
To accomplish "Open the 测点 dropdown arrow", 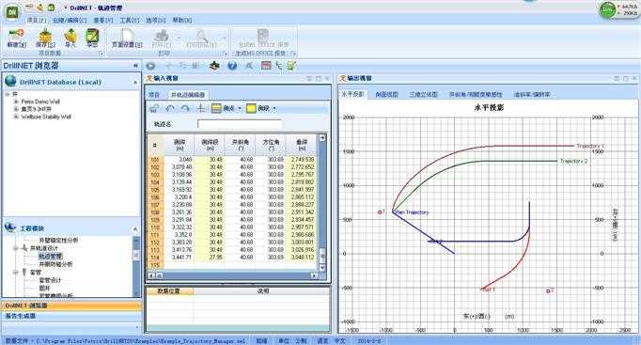I will (x=240, y=108).
